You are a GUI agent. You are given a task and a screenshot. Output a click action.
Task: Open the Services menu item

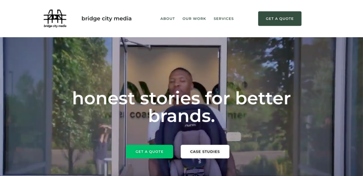coord(224,19)
